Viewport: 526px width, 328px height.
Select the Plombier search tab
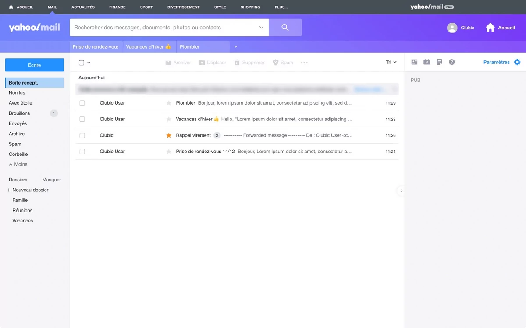203,47
